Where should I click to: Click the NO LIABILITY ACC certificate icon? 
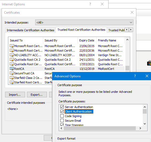12,55
